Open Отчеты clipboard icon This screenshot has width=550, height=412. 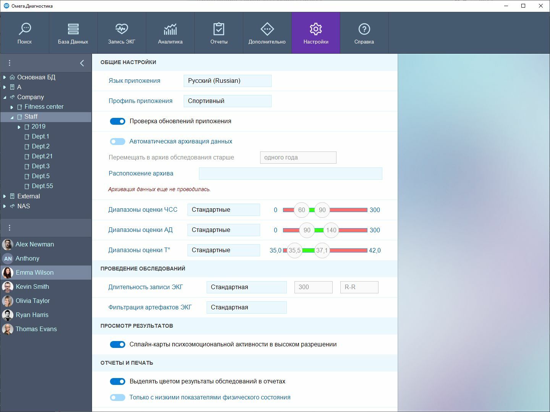pos(219,29)
